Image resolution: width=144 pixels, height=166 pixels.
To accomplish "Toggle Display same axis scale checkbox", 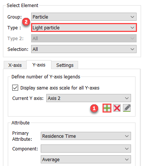I will [15, 88].
